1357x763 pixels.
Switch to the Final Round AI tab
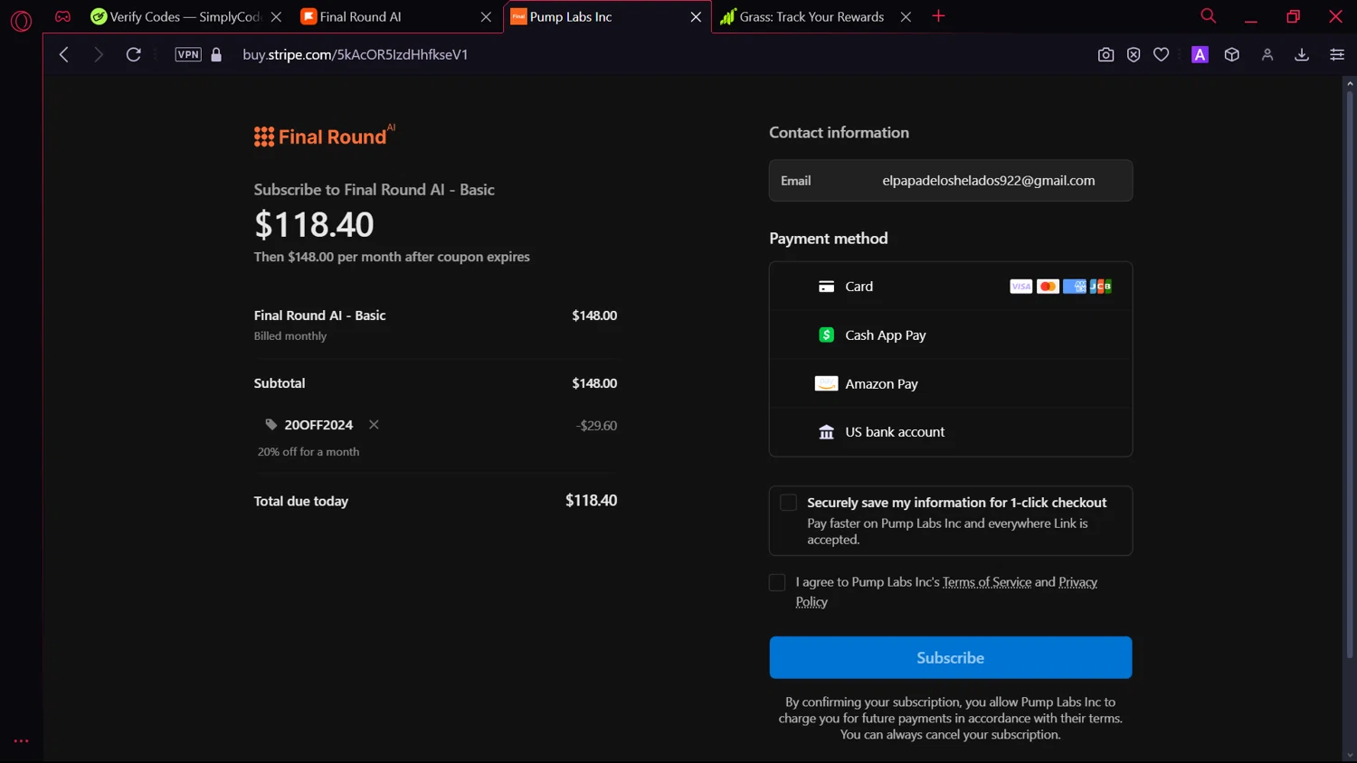[x=389, y=17]
